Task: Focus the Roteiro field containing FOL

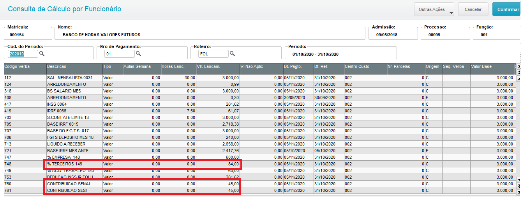Action: coord(213,54)
